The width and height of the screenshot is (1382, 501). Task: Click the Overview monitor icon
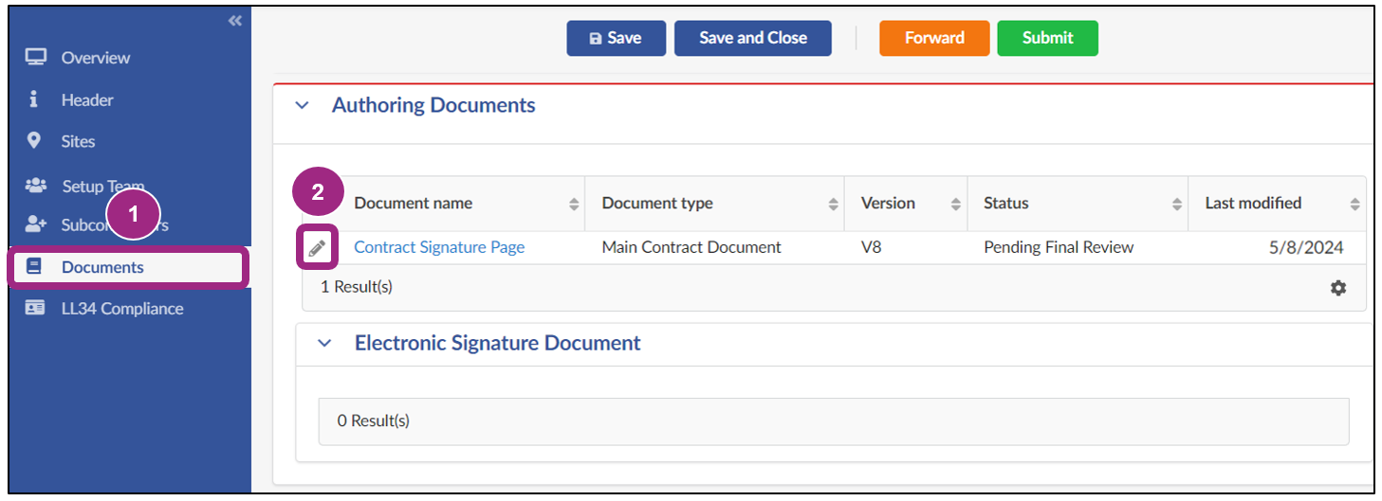point(35,58)
